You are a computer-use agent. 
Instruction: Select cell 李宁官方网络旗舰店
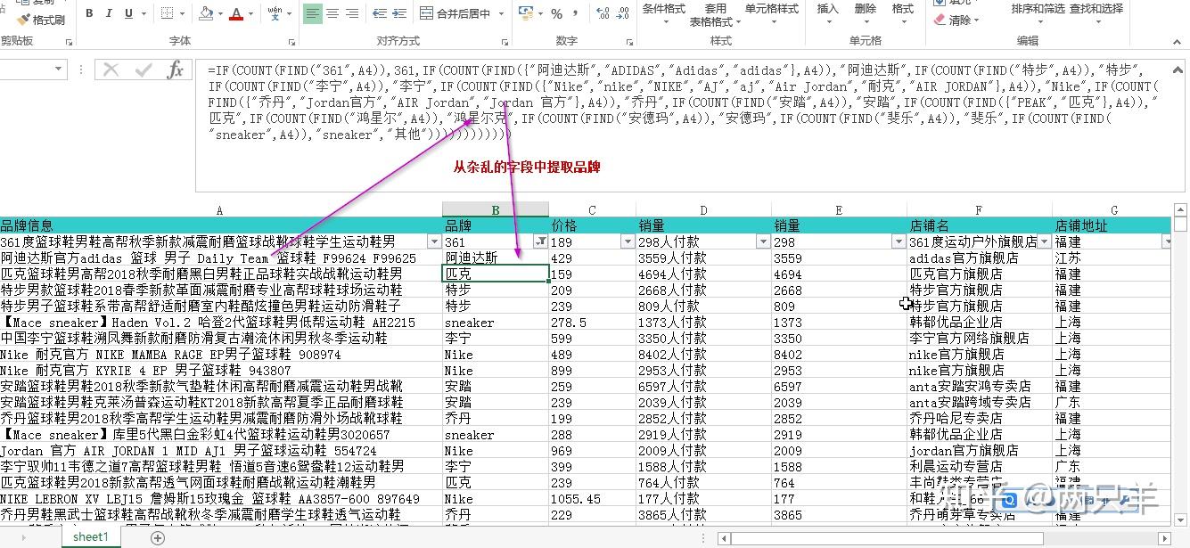(979, 339)
